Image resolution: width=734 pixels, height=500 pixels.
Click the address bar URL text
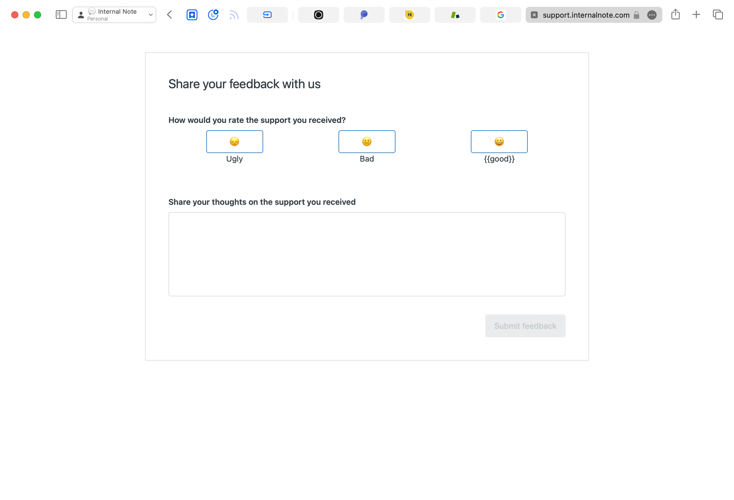(586, 15)
